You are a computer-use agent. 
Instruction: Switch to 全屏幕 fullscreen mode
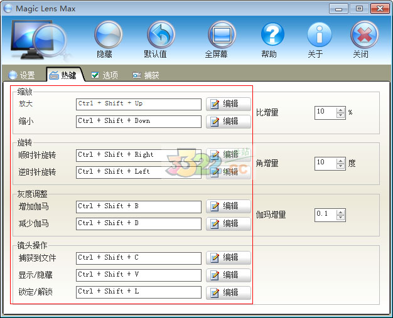[222, 34]
